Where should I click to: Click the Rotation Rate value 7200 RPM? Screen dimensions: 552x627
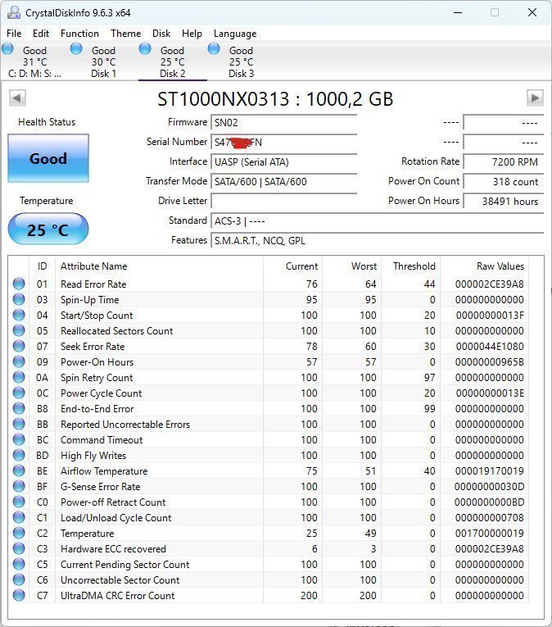[503, 161]
